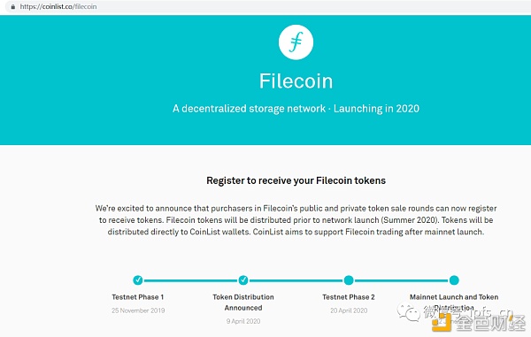Select the Token Distribution Announced checkmark marker
Screen dimensions: 531x337
(x=243, y=280)
